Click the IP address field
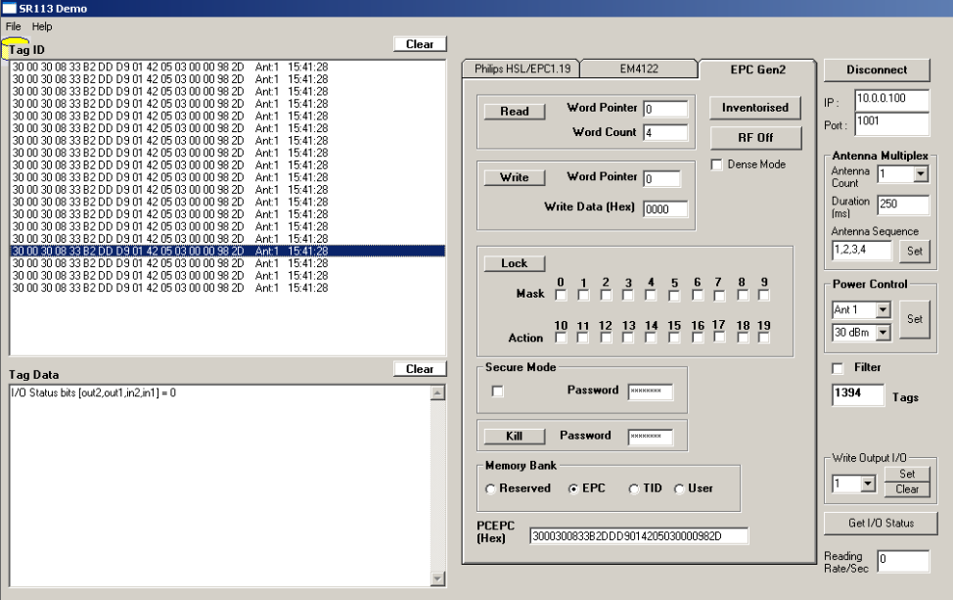Screen dimensions: 953x600 click(891, 100)
